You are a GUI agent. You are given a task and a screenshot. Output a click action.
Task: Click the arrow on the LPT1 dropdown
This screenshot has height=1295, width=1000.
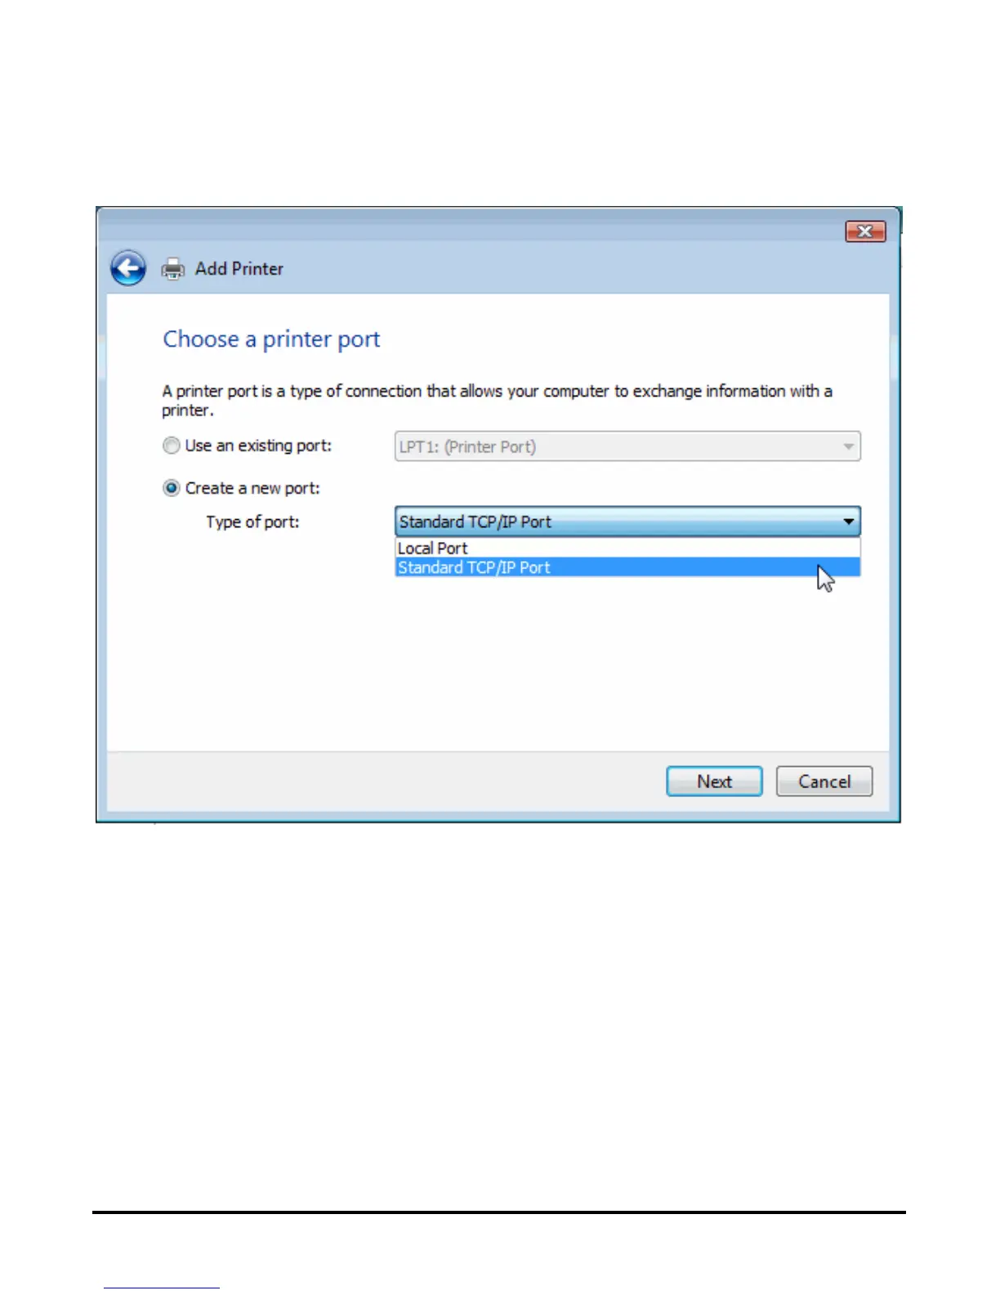coord(848,446)
